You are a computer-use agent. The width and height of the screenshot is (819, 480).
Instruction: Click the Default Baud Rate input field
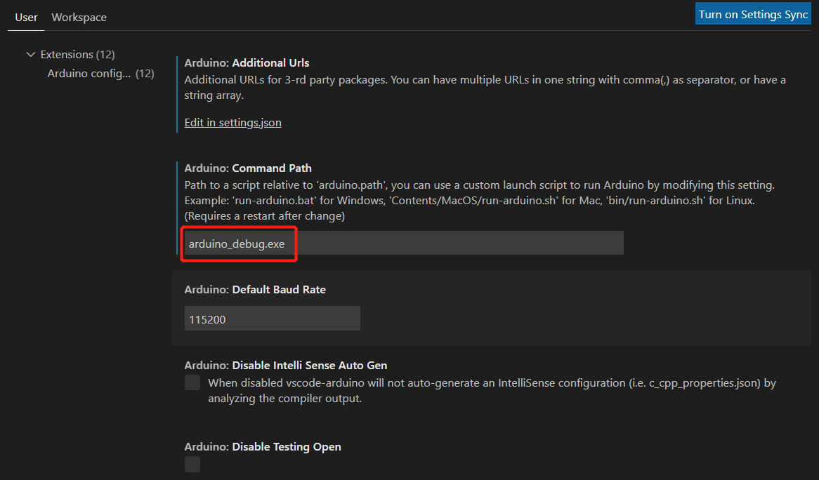272,319
